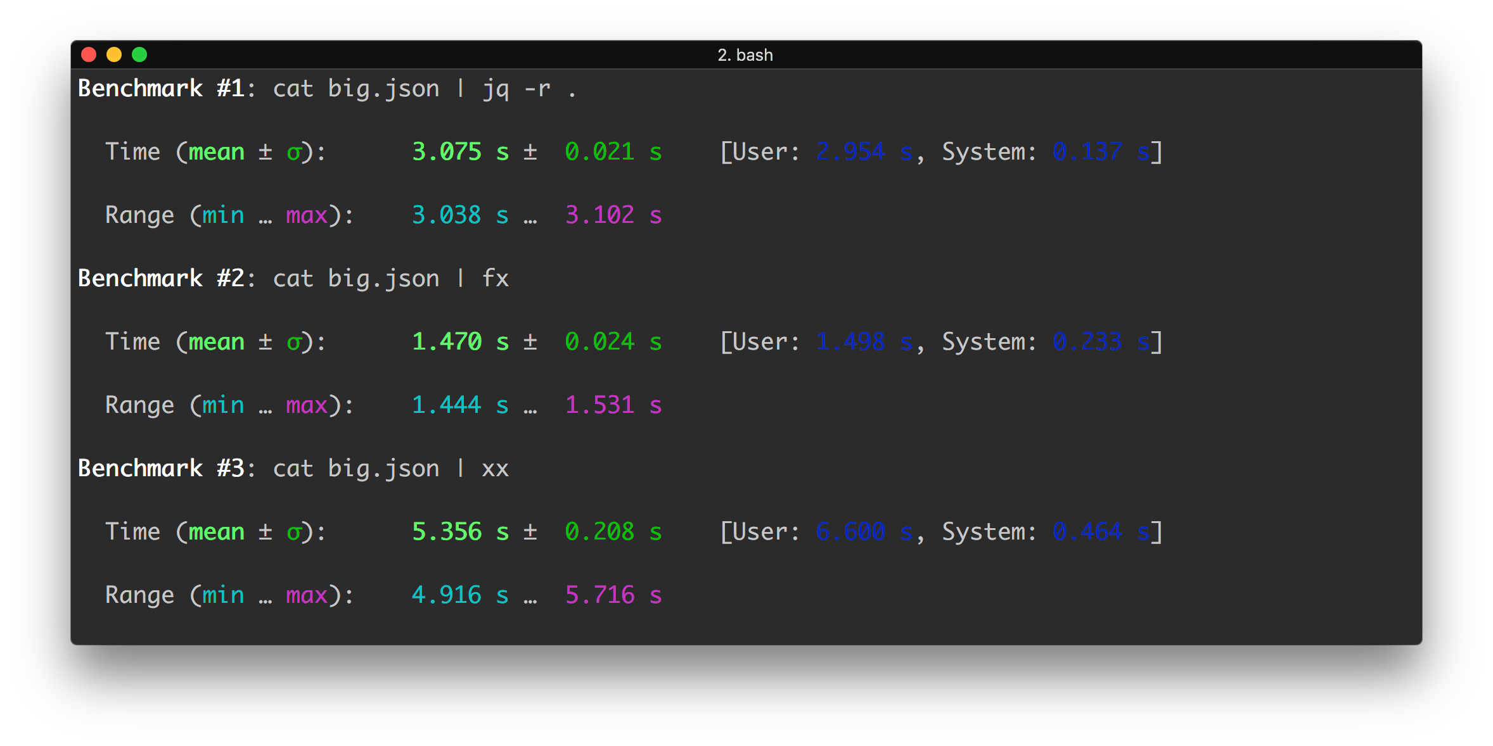Image resolution: width=1493 pixels, height=746 pixels.
Task: Click the big.json filename in Benchmark #1
Action: point(383,88)
